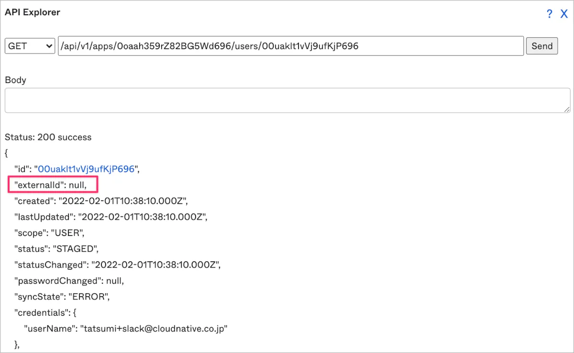
Task: Click the Status 200 success text
Action: click(48, 137)
